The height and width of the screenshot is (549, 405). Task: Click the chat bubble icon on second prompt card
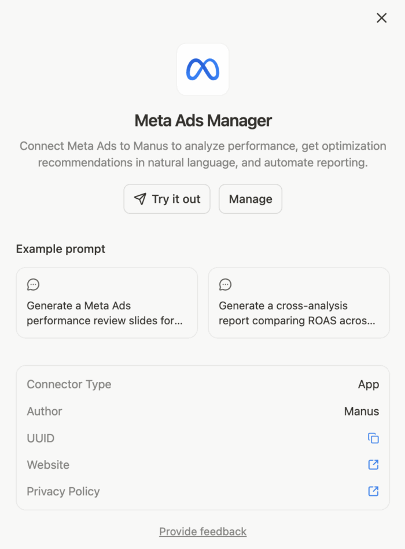pos(226,284)
